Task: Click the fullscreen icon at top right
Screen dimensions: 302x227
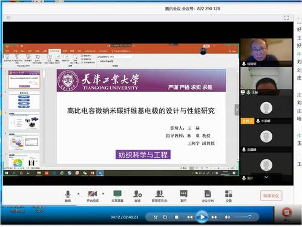Action: [x=286, y=18]
